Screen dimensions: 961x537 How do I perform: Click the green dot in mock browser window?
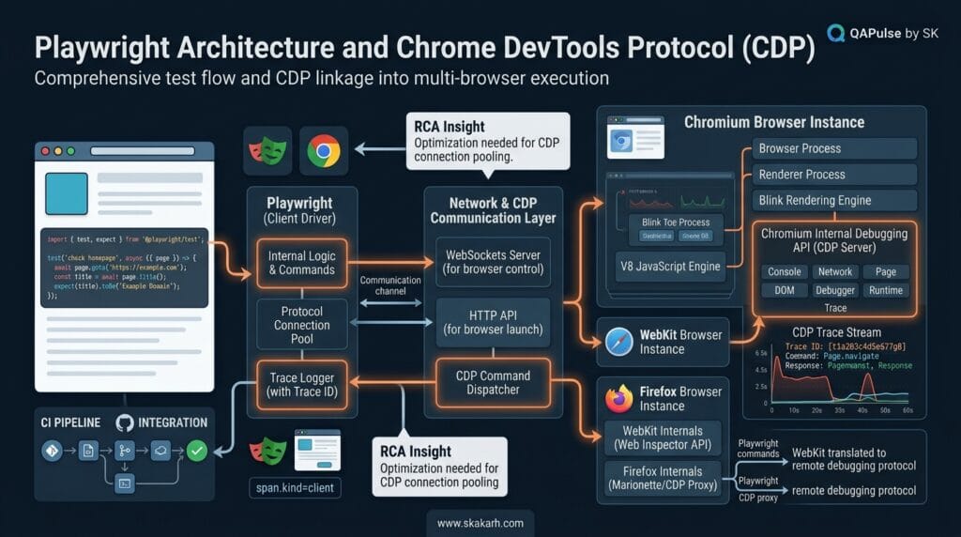(71, 151)
